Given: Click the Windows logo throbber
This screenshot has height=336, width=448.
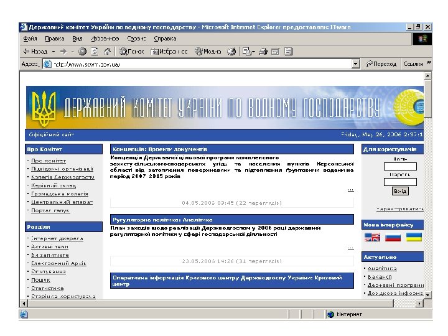Looking at the screenshot, I should pos(422,39).
